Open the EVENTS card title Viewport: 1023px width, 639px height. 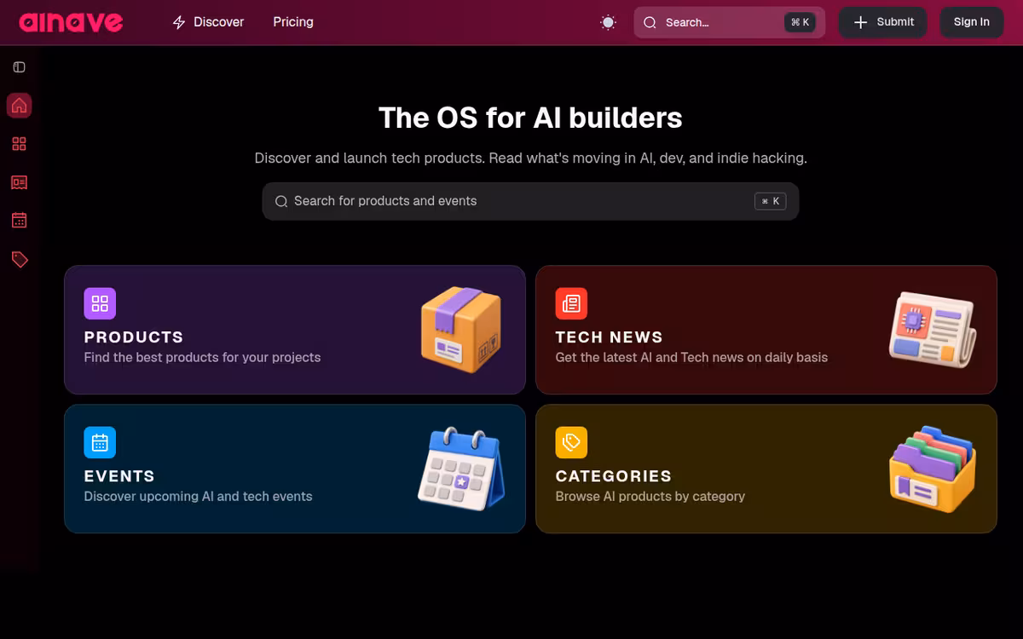119,475
